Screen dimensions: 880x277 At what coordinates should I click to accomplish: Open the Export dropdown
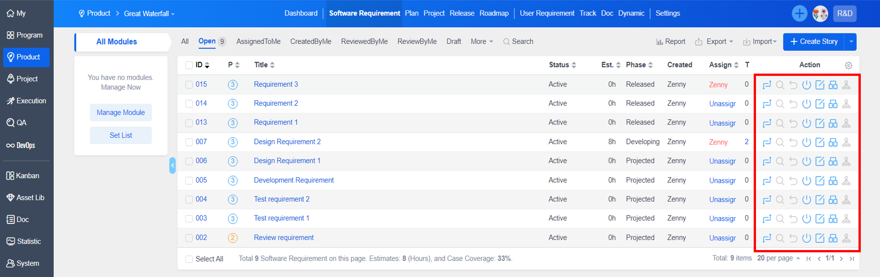click(714, 42)
